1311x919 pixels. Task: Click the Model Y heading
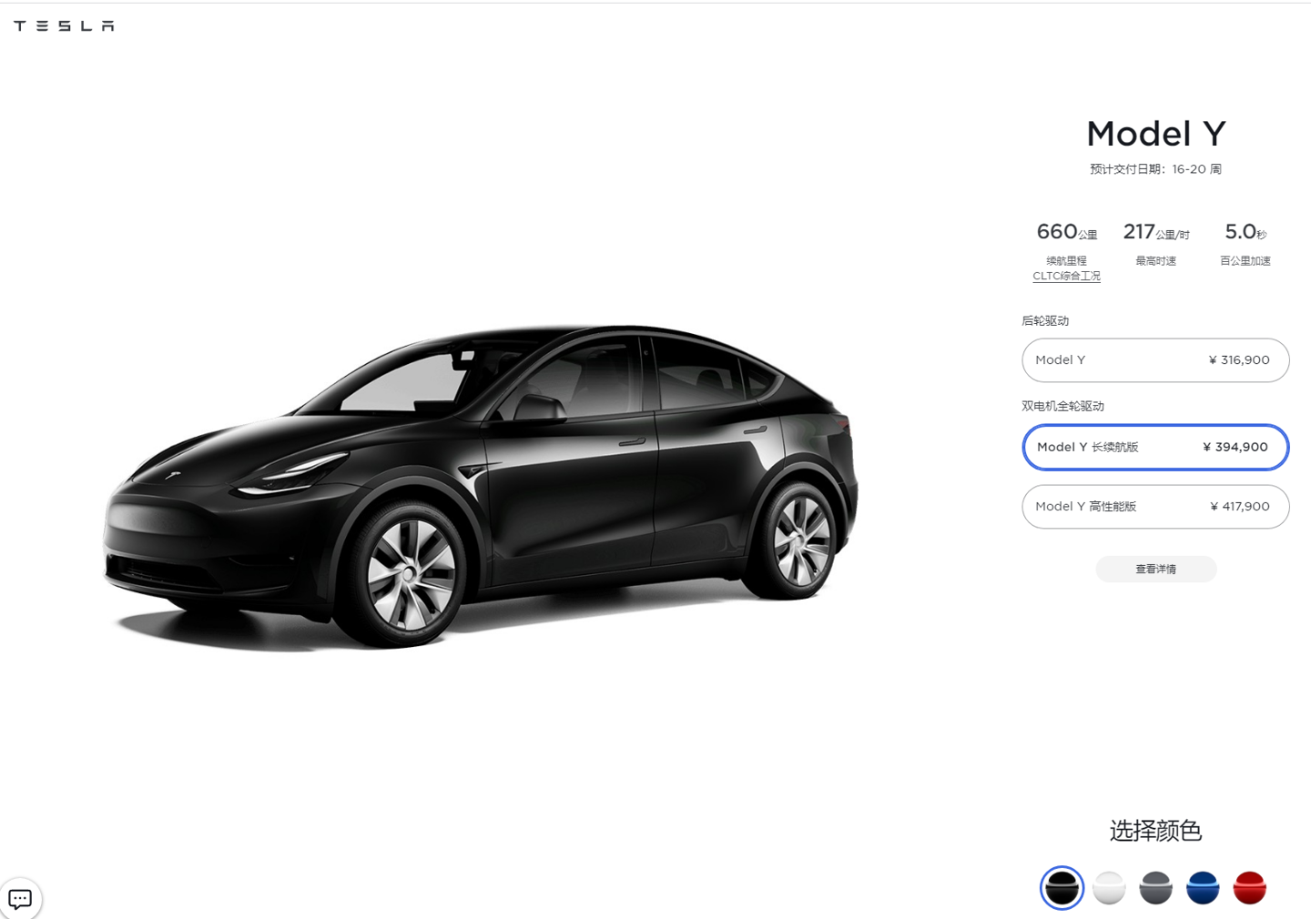(x=1155, y=134)
